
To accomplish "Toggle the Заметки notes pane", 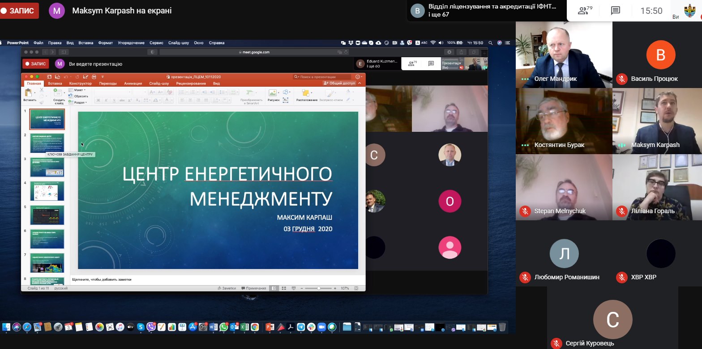I will point(227,288).
